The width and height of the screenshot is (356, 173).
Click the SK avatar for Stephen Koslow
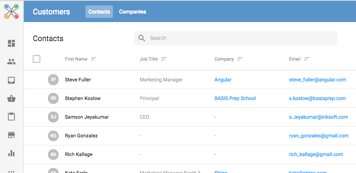pos(54,98)
